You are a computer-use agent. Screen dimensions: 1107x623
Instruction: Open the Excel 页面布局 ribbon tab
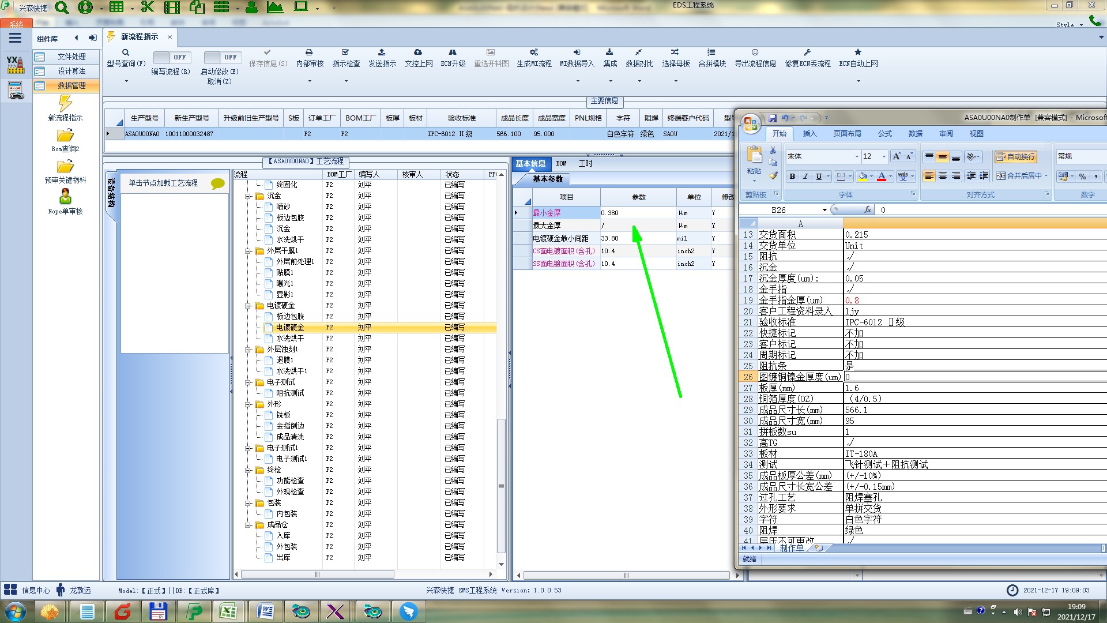pyautogui.click(x=847, y=134)
